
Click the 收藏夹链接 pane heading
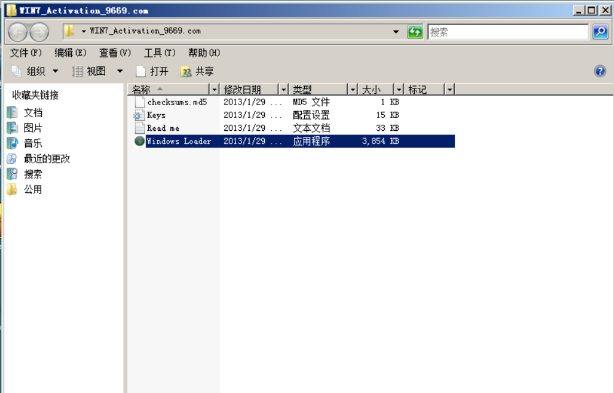pyautogui.click(x=35, y=95)
